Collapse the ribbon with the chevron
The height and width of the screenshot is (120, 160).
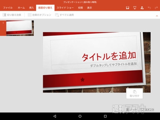pos(157,16)
